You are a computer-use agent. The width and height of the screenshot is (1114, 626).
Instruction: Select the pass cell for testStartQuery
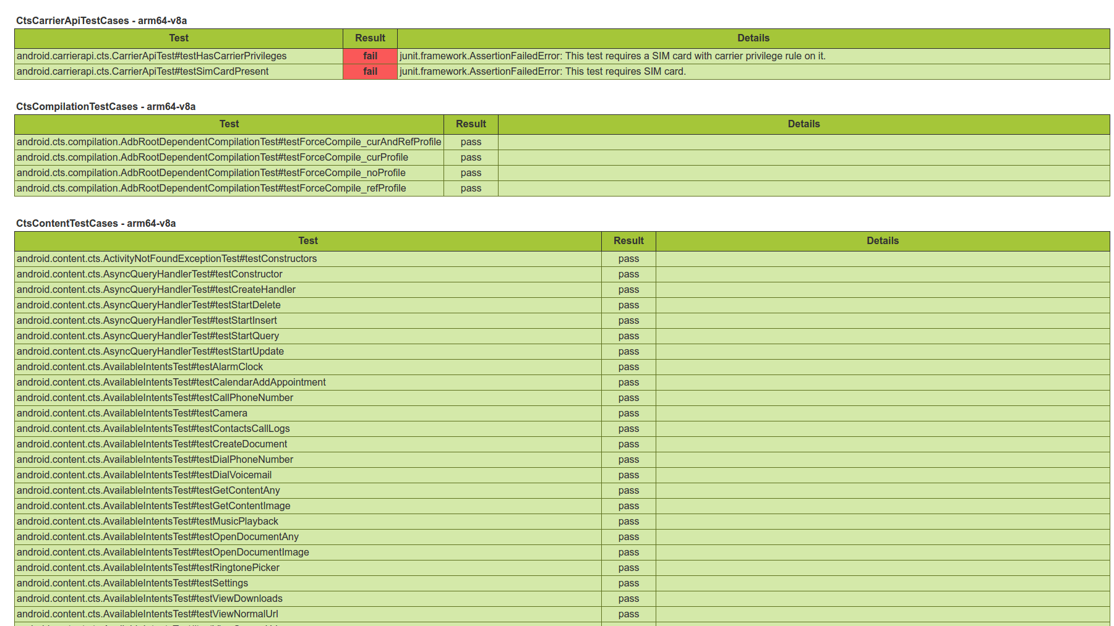(628, 336)
